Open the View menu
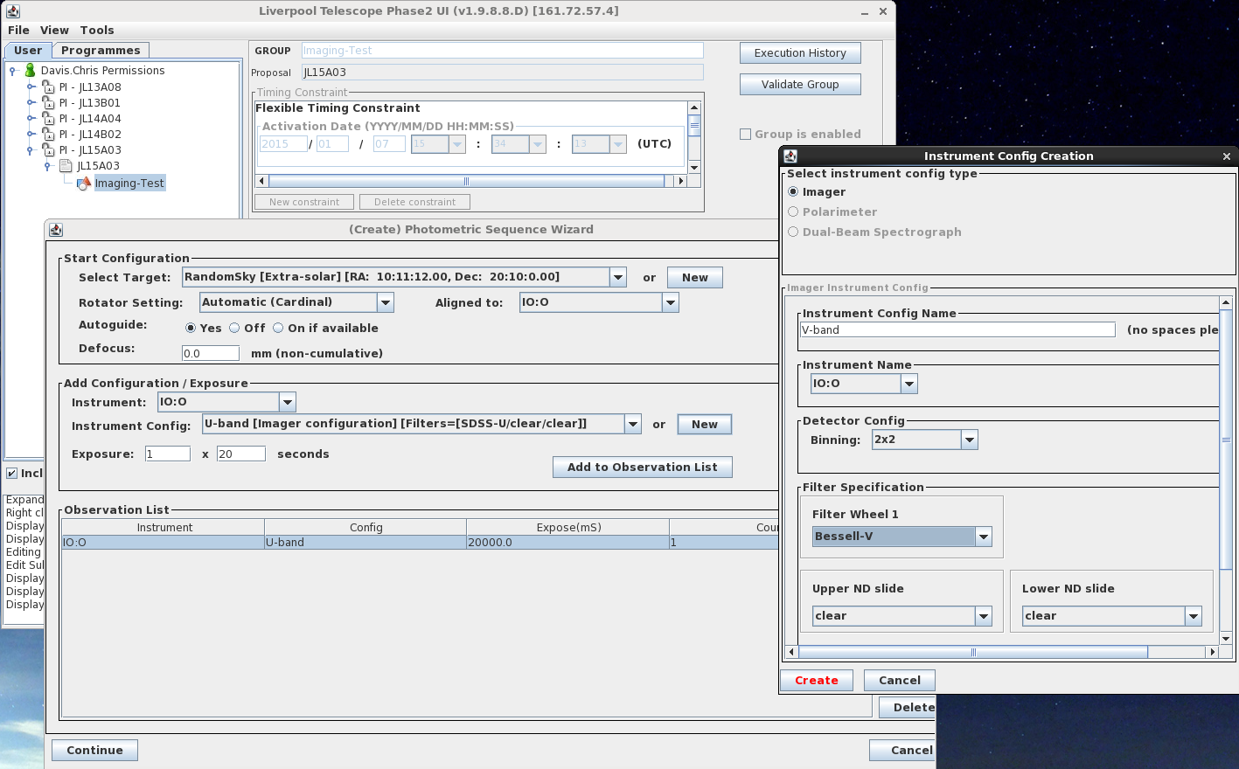The image size is (1239, 769). pyautogui.click(x=54, y=30)
